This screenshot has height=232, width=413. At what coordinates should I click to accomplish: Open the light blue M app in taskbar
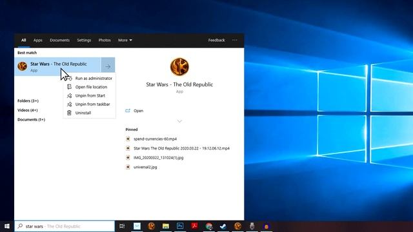click(137, 226)
